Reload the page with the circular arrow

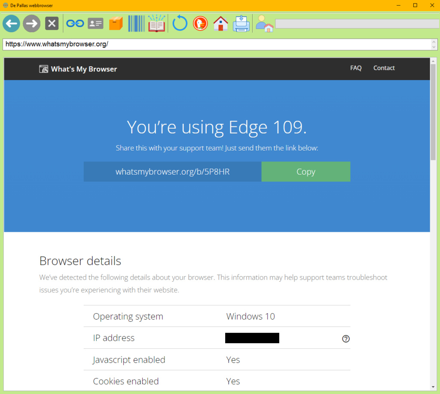(x=180, y=23)
